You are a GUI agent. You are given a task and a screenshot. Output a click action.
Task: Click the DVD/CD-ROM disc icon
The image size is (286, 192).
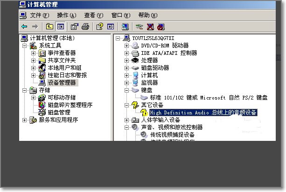135,45
